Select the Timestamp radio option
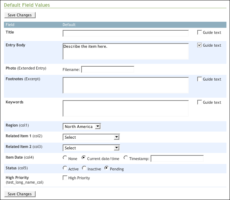Viewport: 230px width, 200px height. pos(126,158)
